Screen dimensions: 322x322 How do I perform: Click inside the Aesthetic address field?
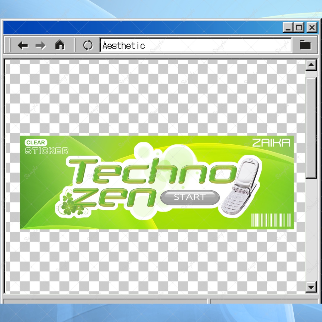point(157,45)
